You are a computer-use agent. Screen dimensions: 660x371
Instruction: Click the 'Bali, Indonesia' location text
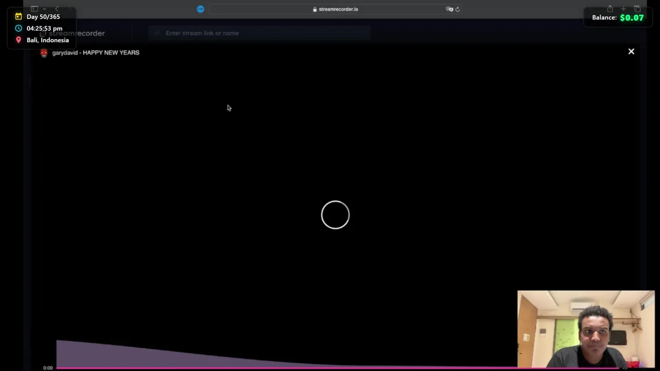coord(47,40)
